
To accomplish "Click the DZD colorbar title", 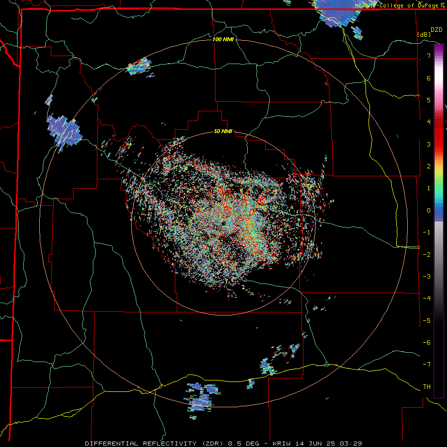I will coord(437,30).
